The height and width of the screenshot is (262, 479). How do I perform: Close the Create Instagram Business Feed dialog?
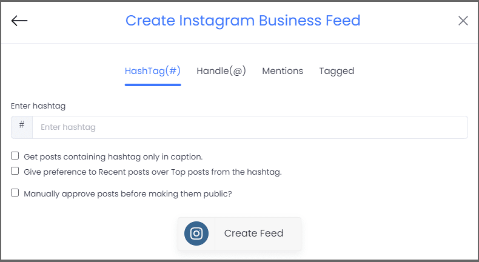(463, 21)
